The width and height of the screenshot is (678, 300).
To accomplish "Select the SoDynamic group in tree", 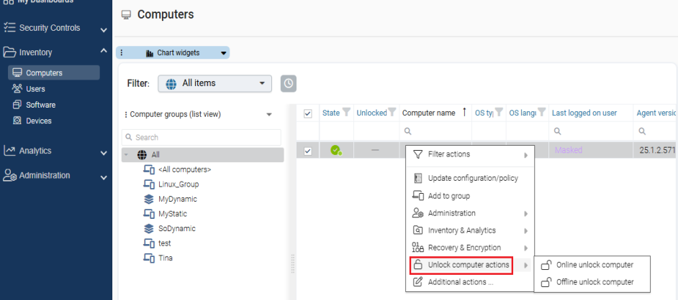I will [x=176, y=228].
